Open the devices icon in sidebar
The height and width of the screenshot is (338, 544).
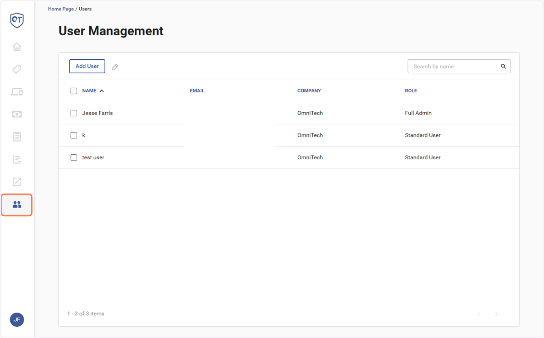[x=17, y=92]
